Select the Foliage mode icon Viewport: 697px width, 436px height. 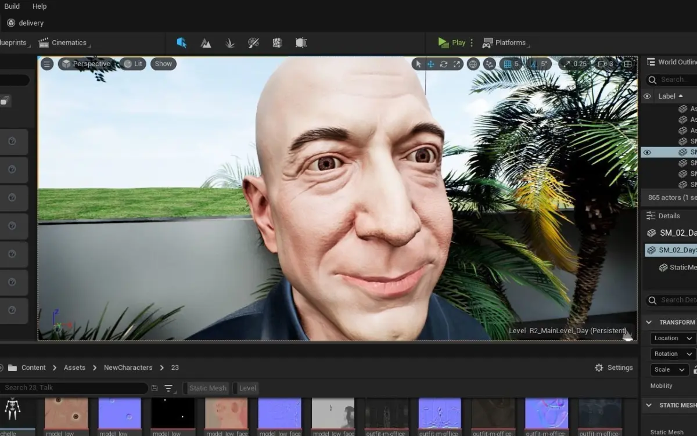pos(230,42)
